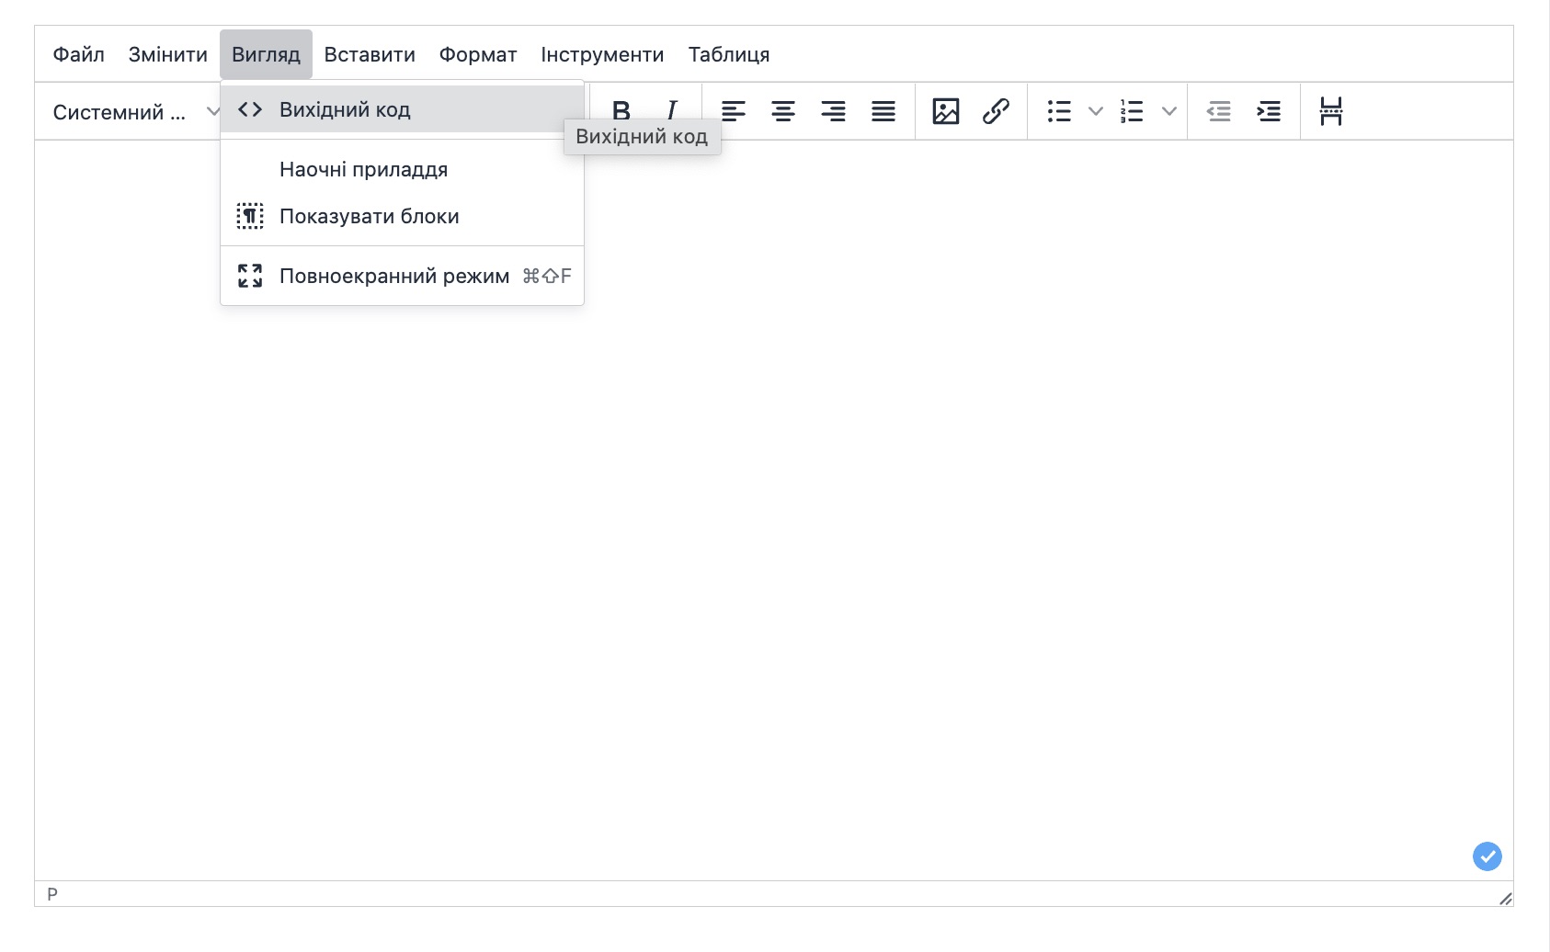The height and width of the screenshot is (952, 1550).
Task: Expand bullet list style dropdown arrow
Action: (x=1095, y=111)
